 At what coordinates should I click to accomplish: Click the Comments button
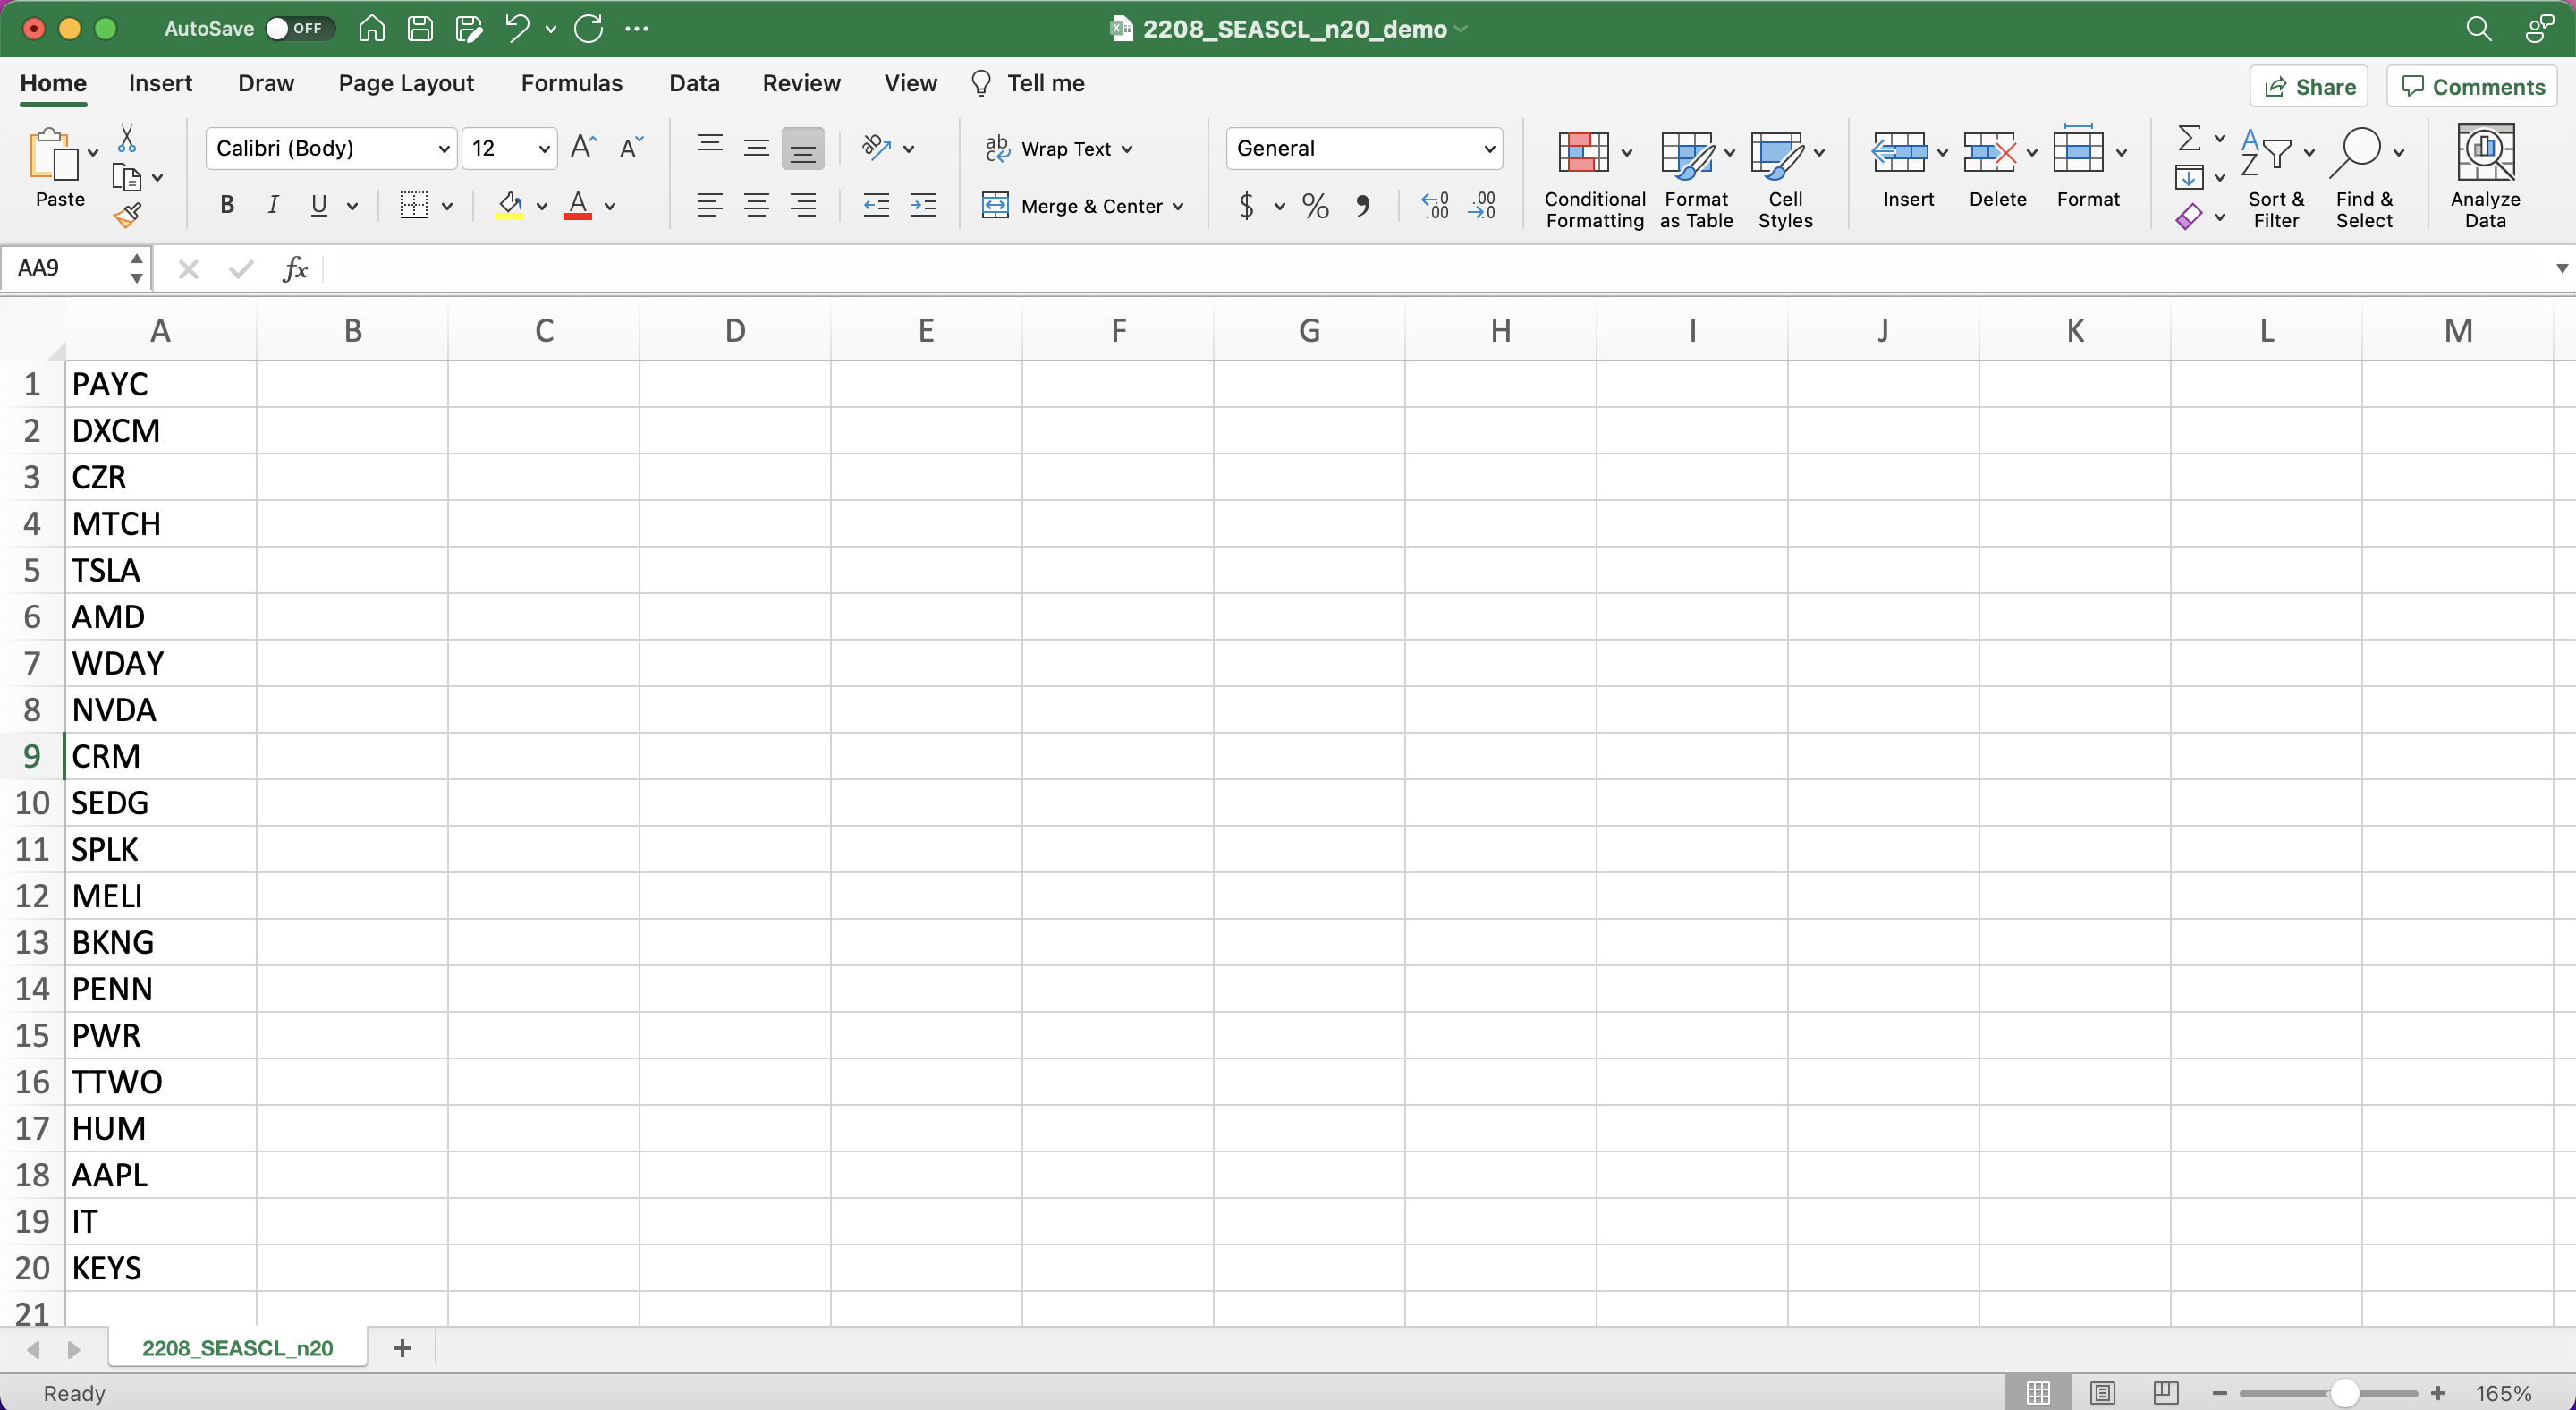[2471, 87]
